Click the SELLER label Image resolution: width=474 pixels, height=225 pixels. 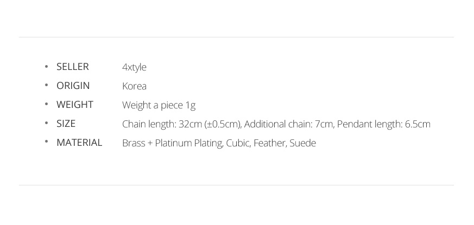73,67
